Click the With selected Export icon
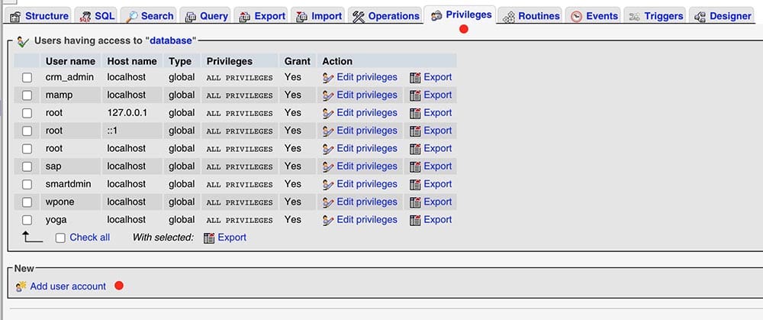This screenshot has width=763, height=320. [x=209, y=238]
